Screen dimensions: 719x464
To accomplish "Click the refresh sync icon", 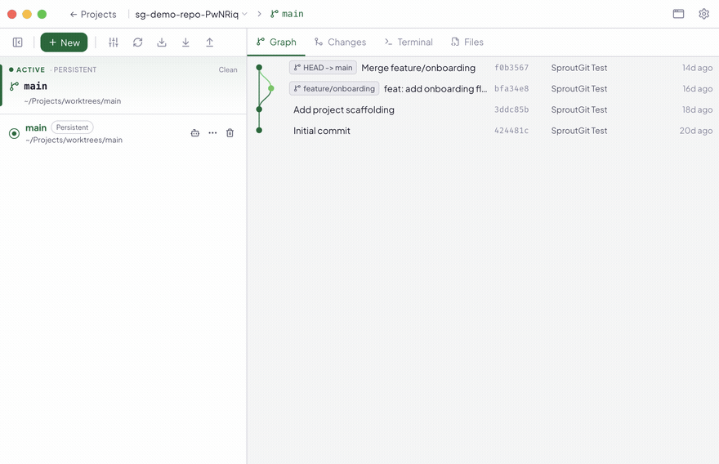I will click(x=137, y=42).
